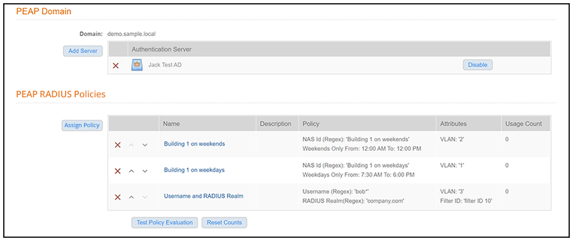Open Username and RADIUS Realm link
The height and width of the screenshot is (241, 573).
(x=204, y=196)
